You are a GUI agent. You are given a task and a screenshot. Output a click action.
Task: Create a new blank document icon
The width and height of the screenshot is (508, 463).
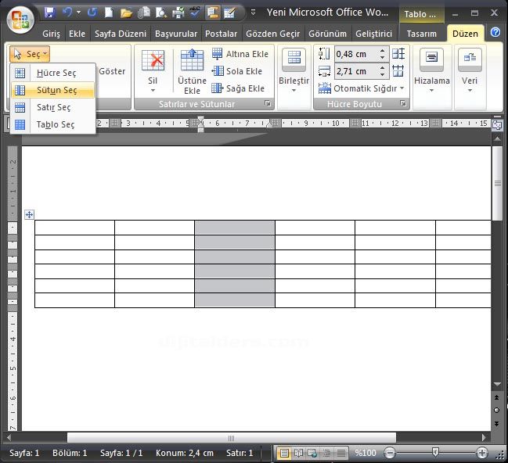coord(109,13)
